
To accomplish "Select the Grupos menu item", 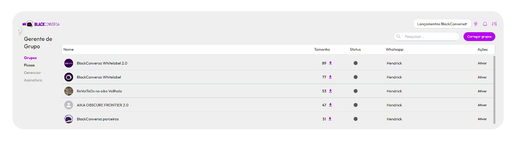I will [x=30, y=58].
